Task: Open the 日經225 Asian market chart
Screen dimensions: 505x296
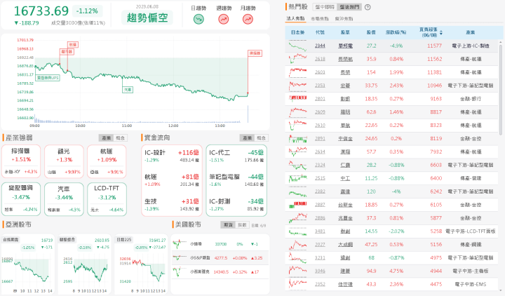Action: click(x=142, y=264)
